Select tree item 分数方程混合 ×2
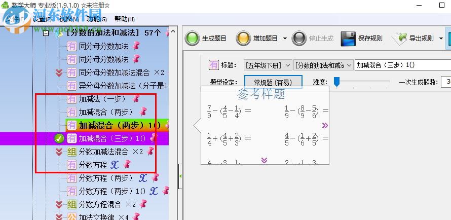451x220 pixels. click(x=107, y=204)
